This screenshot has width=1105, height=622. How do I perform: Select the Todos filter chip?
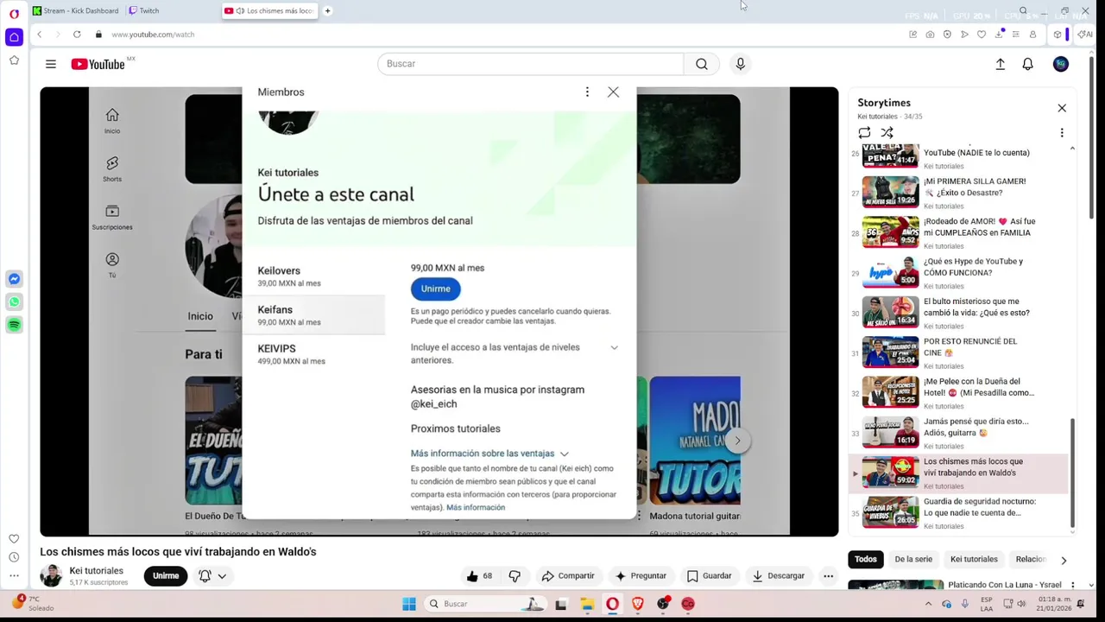coord(866,559)
